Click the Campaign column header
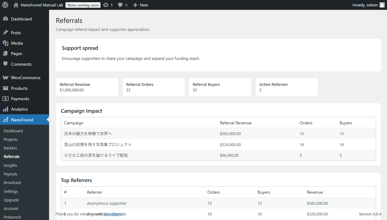This screenshot has height=220, width=387. (x=74, y=123)
